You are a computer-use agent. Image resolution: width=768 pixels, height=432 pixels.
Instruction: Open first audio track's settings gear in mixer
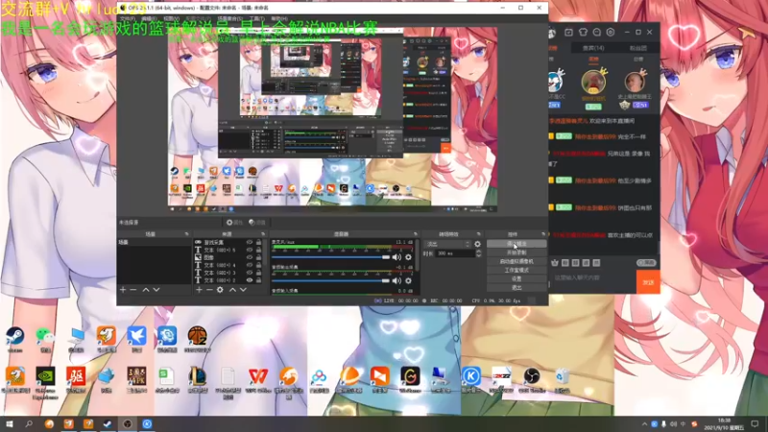(408, 257)
